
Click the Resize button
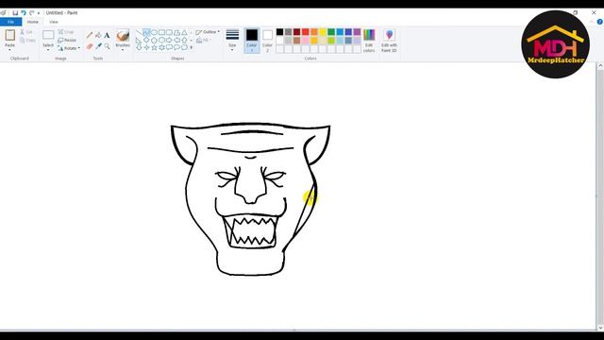coord(67,40)
